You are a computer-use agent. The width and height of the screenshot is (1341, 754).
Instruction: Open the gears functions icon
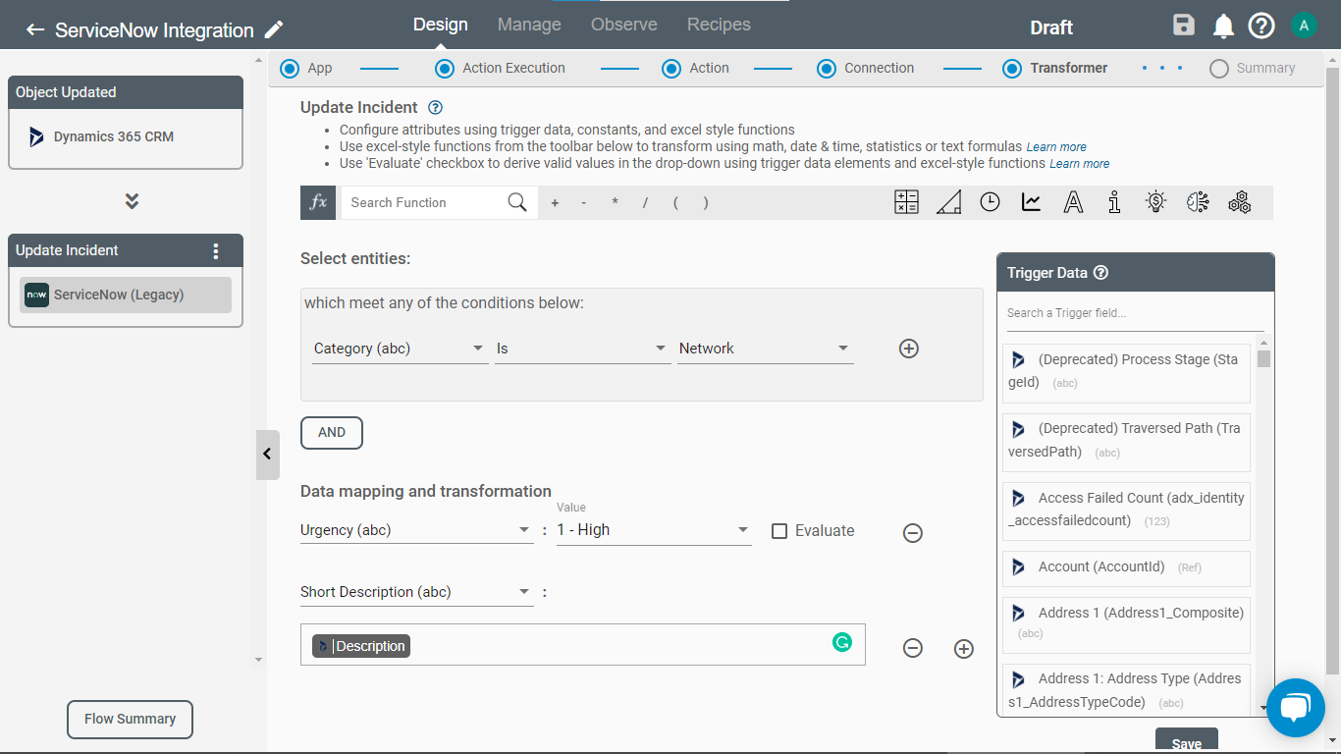point(1240,202)
